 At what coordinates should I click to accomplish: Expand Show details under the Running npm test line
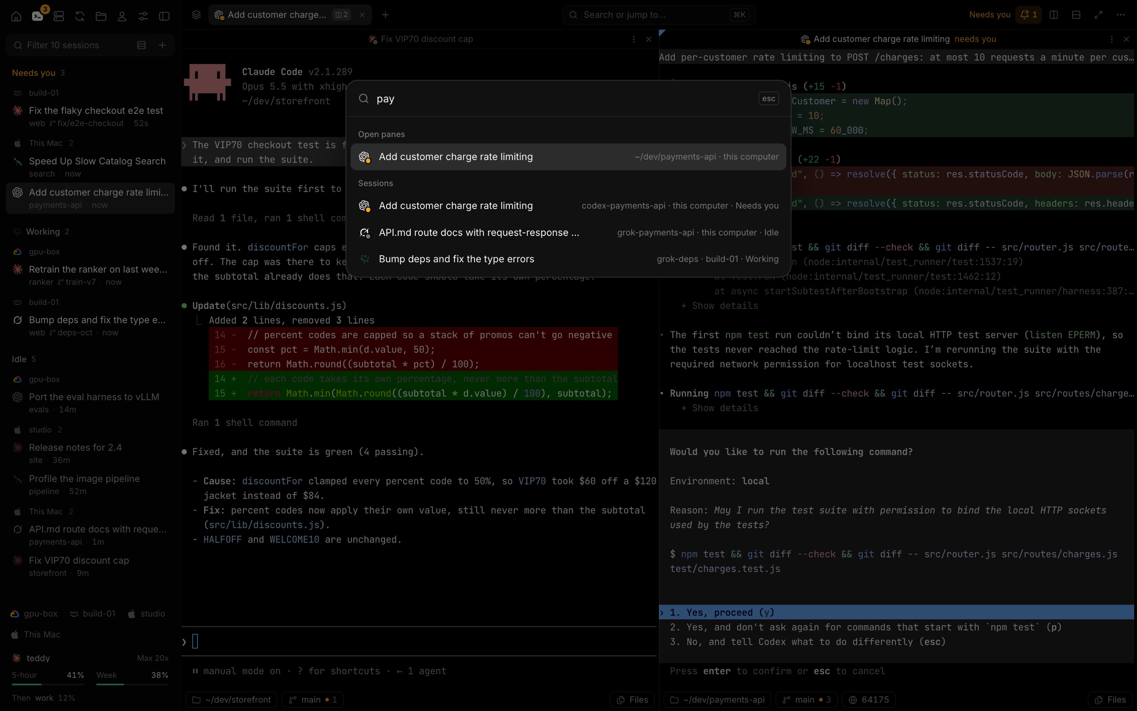(x=720, y=408)
